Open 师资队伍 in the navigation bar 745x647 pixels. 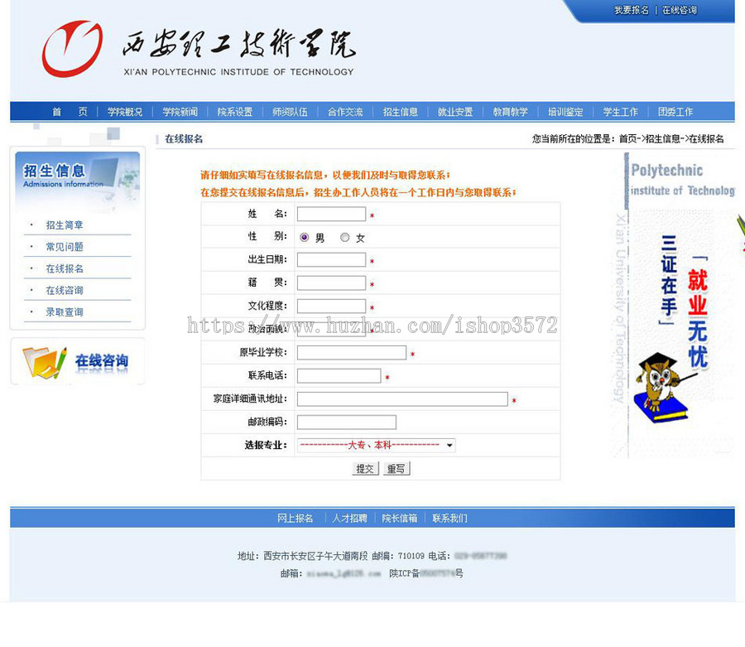(291, 112)
